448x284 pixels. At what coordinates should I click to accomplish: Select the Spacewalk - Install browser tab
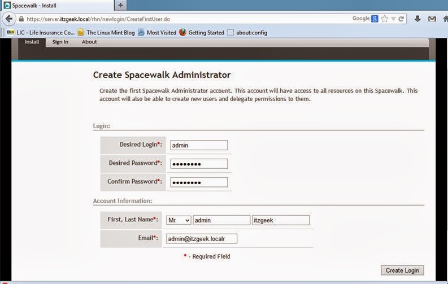(x=57, y=6)
